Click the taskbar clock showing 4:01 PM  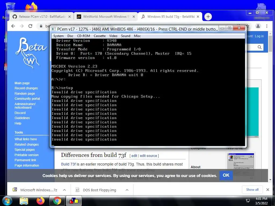(261, 201)
